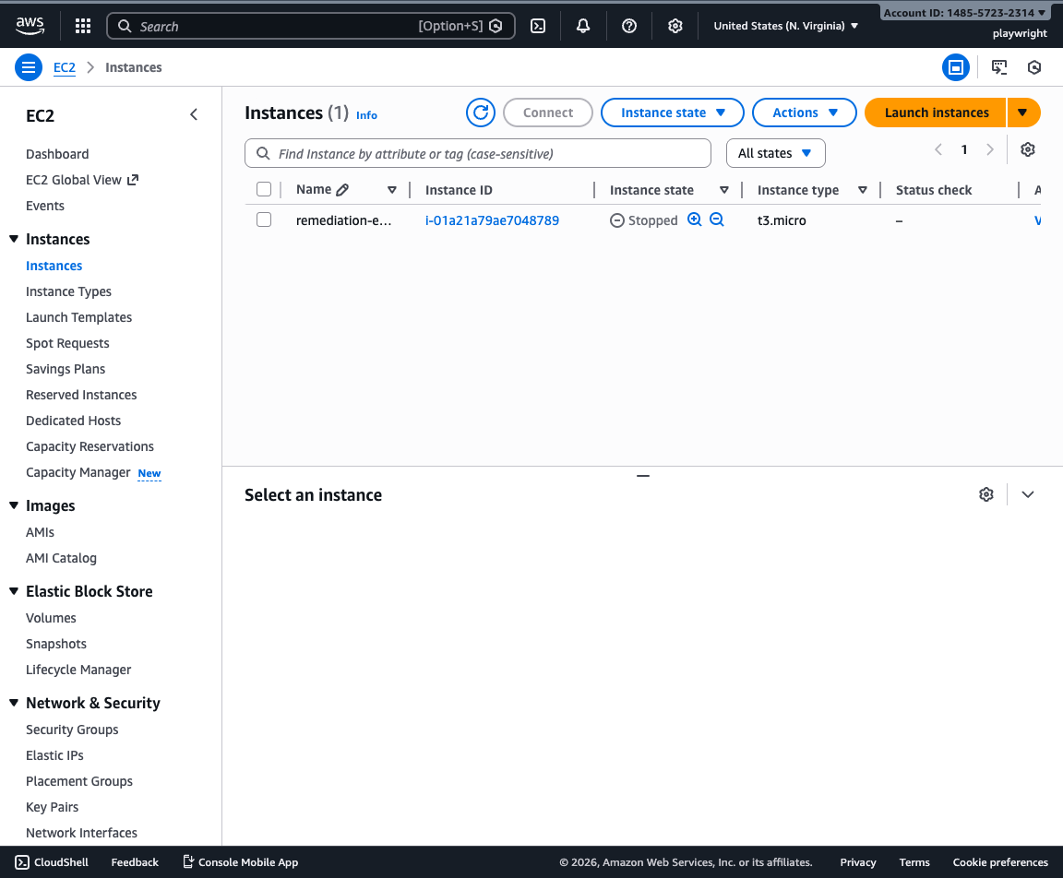
Task: Click the pencil icon in the Name column header
Action: (x=340, y=189)
